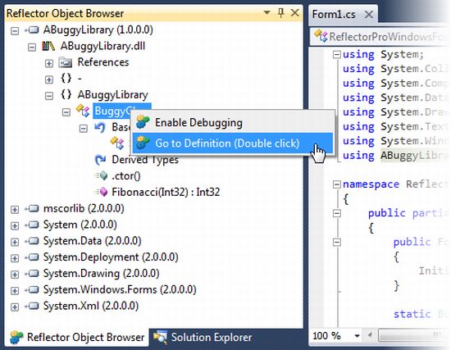Switch to the Reflector Object Browser bottom tab
The image size is (451, 350).
pyautogui.click(x=77, y=338)
